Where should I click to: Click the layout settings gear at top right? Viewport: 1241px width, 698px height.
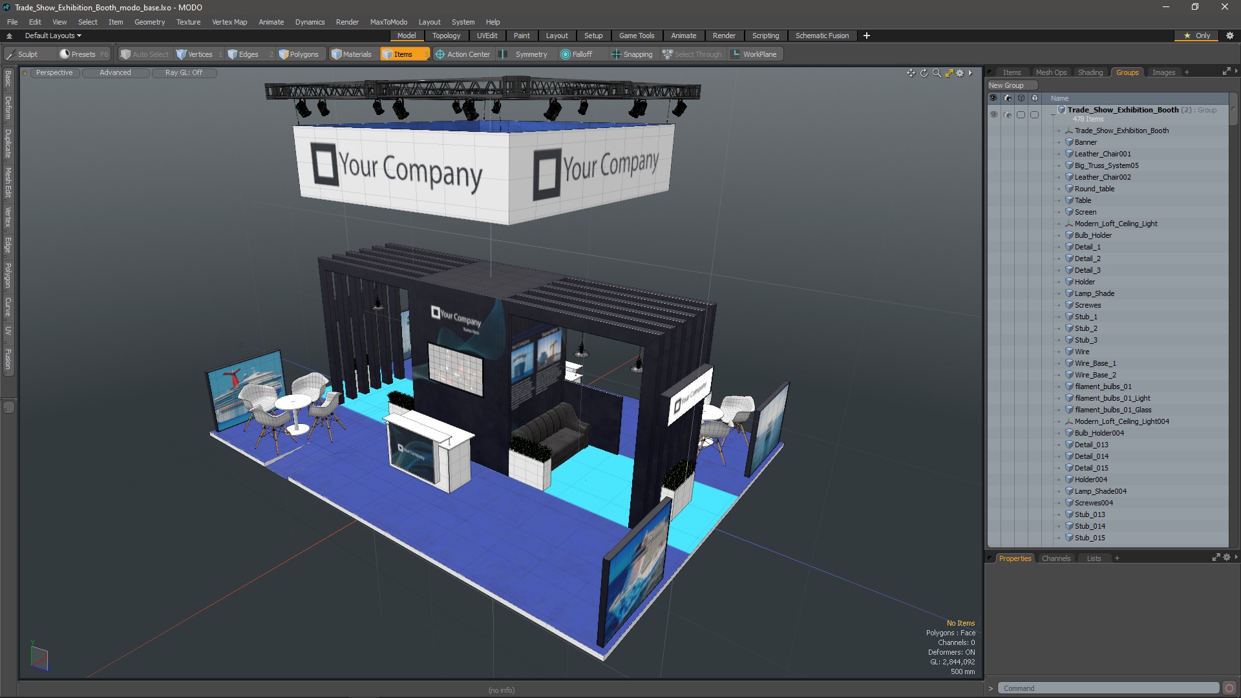point(1230,36)
